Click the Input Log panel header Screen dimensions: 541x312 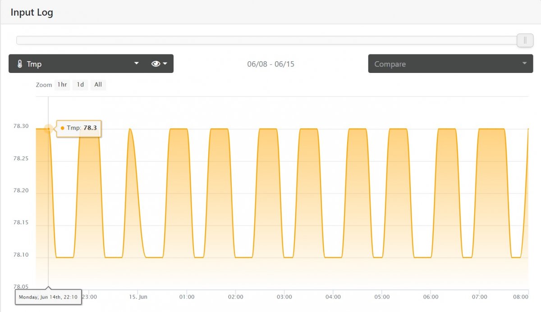[x=32, y=12]
